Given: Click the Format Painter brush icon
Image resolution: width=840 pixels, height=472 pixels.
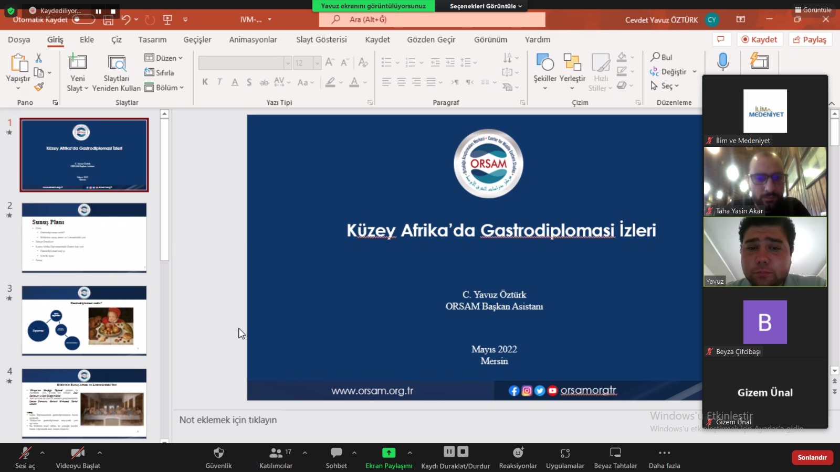Looking at the screenshot, I should pyautogui.click(x=39, y=87).
